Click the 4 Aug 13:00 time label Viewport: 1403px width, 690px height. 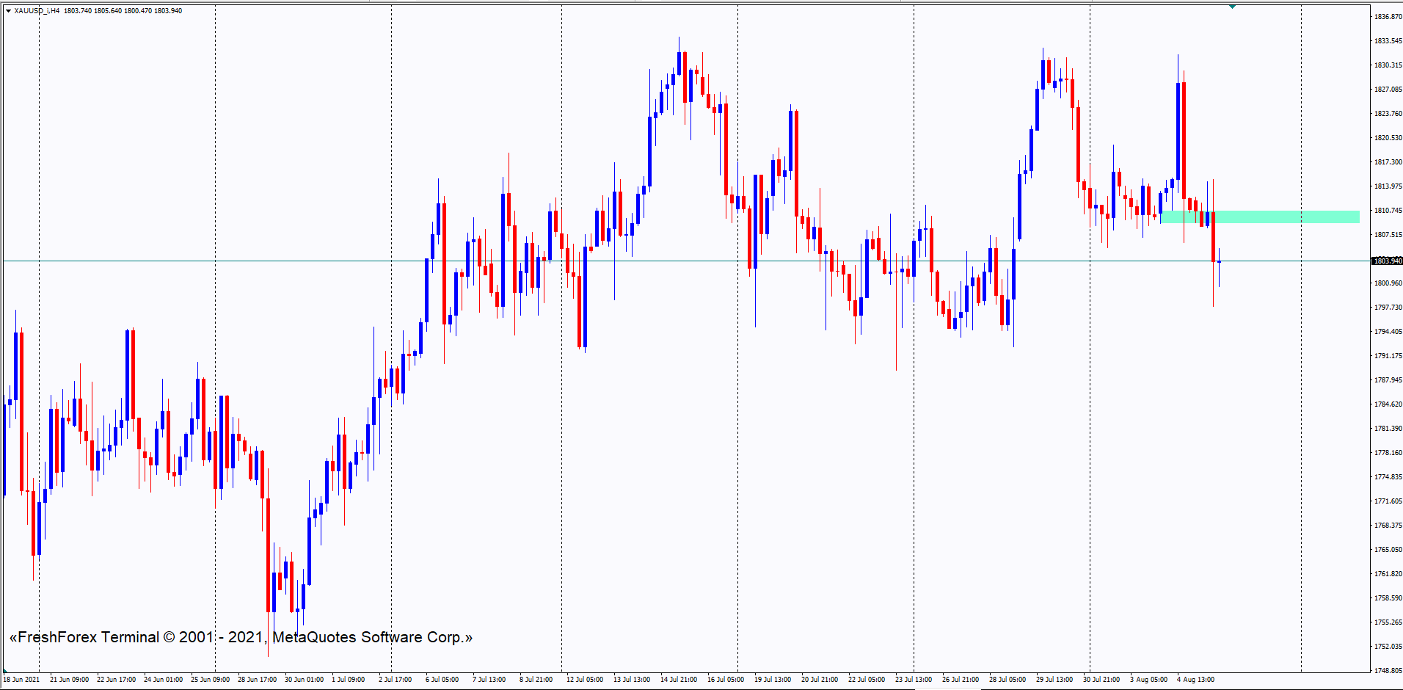click(1195, 680)
